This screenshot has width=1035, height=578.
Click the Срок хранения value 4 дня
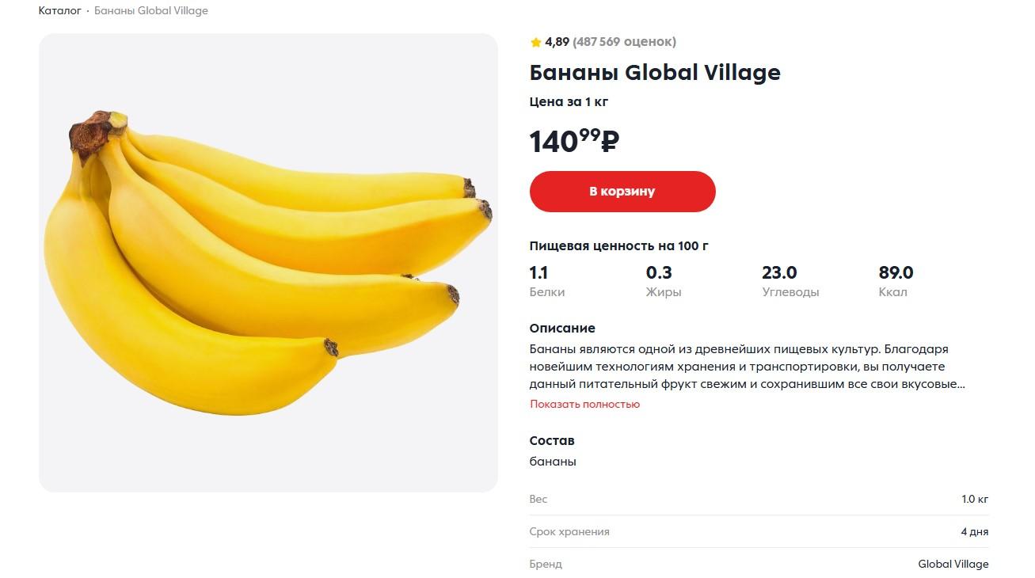[x=974, y=532]
